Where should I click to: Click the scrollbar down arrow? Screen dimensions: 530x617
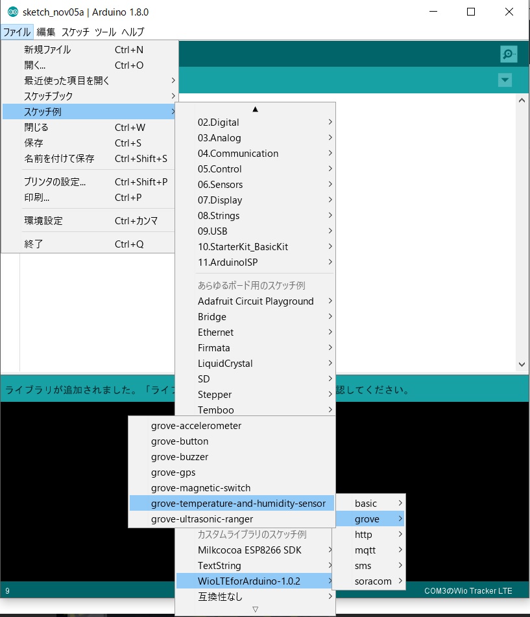pos(522,364)
